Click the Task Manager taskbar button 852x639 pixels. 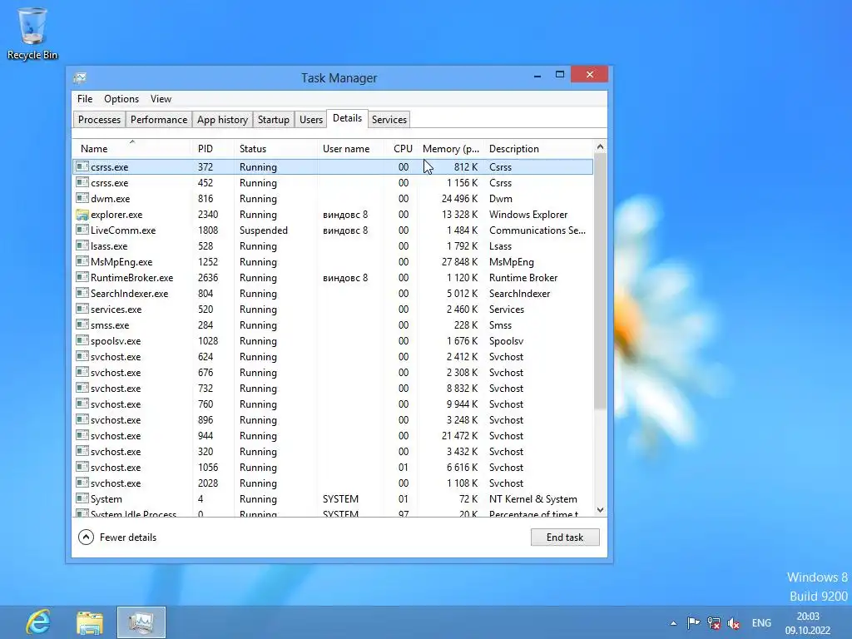[x=141, y=622]
